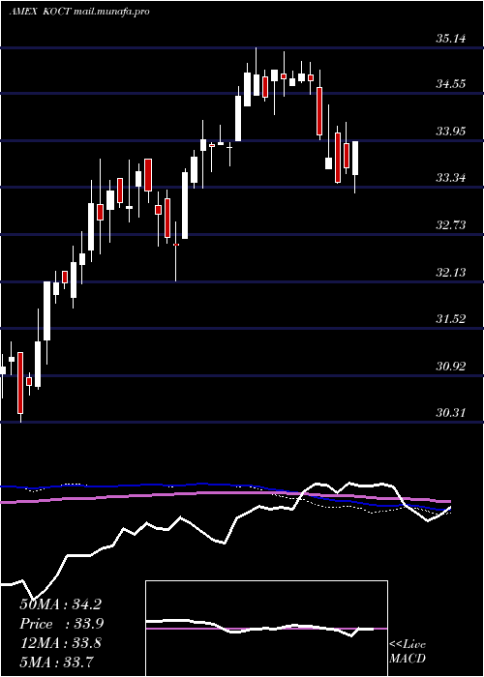The width and height of the screenshot is (484, 677).
Task: Click the 35.14 price level label
Action: [451, 39]
